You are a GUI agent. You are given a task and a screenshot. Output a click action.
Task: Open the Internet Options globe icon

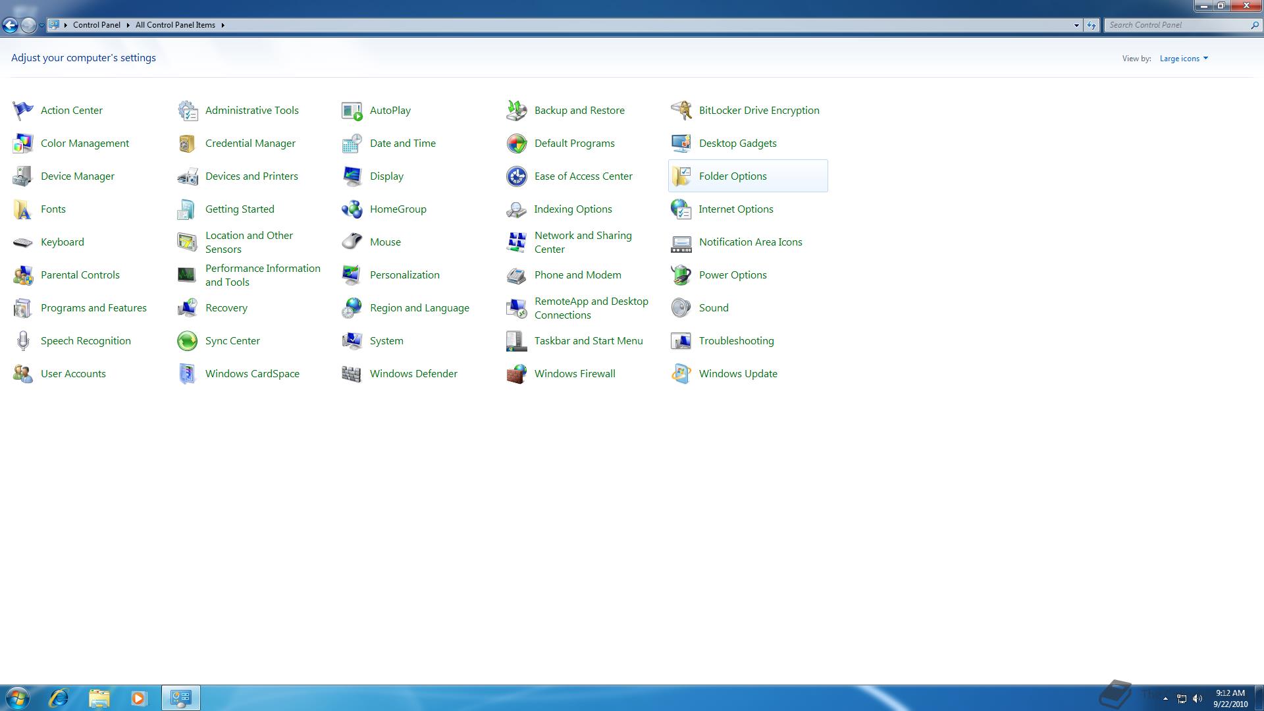681,209
